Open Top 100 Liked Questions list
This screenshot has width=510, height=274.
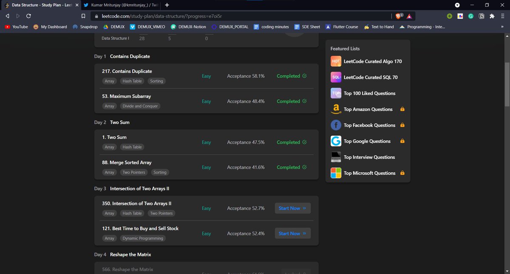click(363, 93)
